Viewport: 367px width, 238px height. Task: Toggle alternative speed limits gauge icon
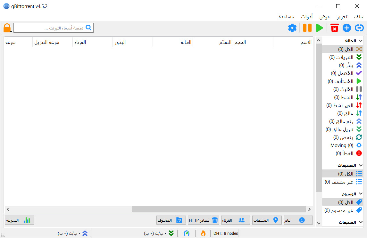point(186,233)
